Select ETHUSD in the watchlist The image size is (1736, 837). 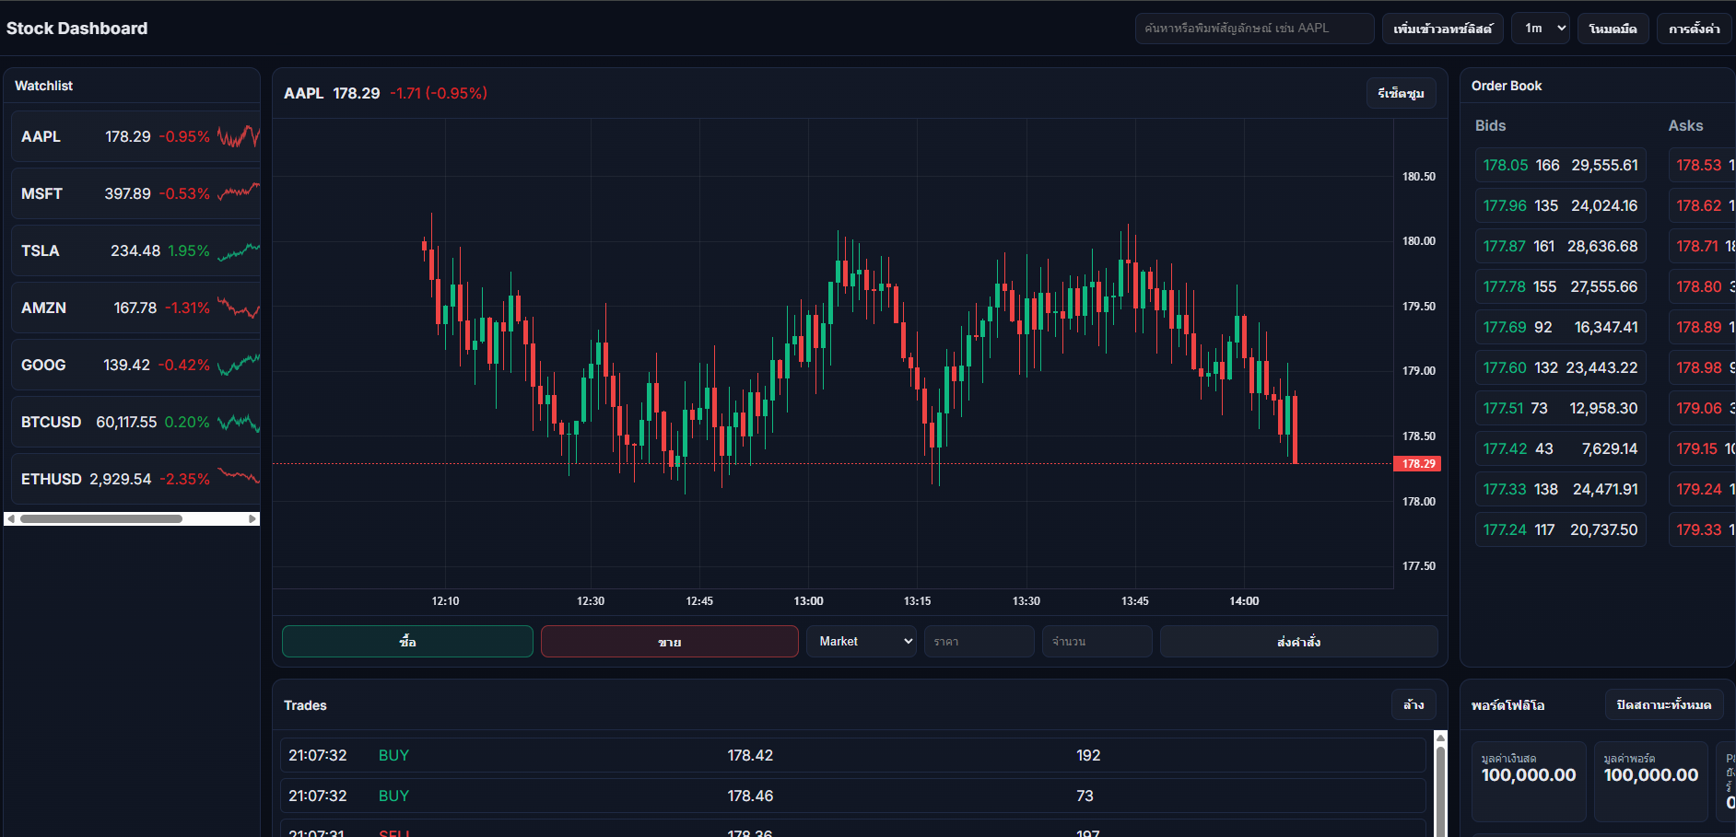[x=52, y=480]
